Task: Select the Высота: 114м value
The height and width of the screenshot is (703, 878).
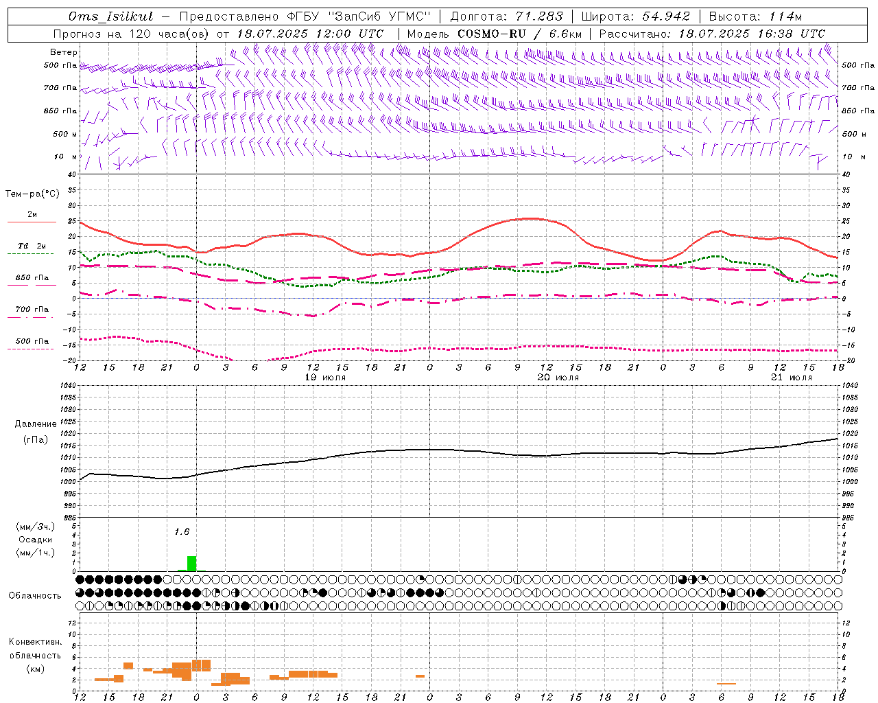Action: click(x=755, y=16)
